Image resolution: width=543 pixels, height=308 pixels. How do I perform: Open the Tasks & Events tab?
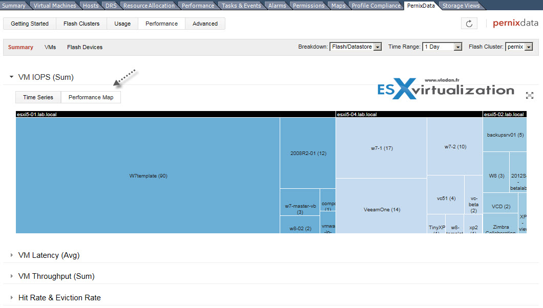coord(241,6)
